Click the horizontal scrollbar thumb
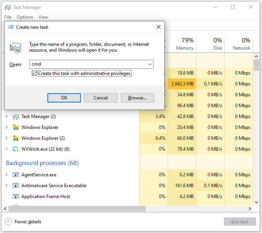Viewport: 262px width, 233px height. (77, 209)
